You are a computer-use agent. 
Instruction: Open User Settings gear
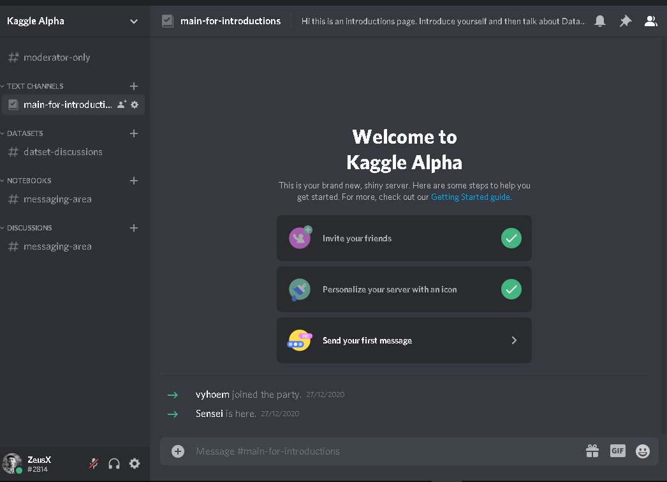tap(135, 463)
